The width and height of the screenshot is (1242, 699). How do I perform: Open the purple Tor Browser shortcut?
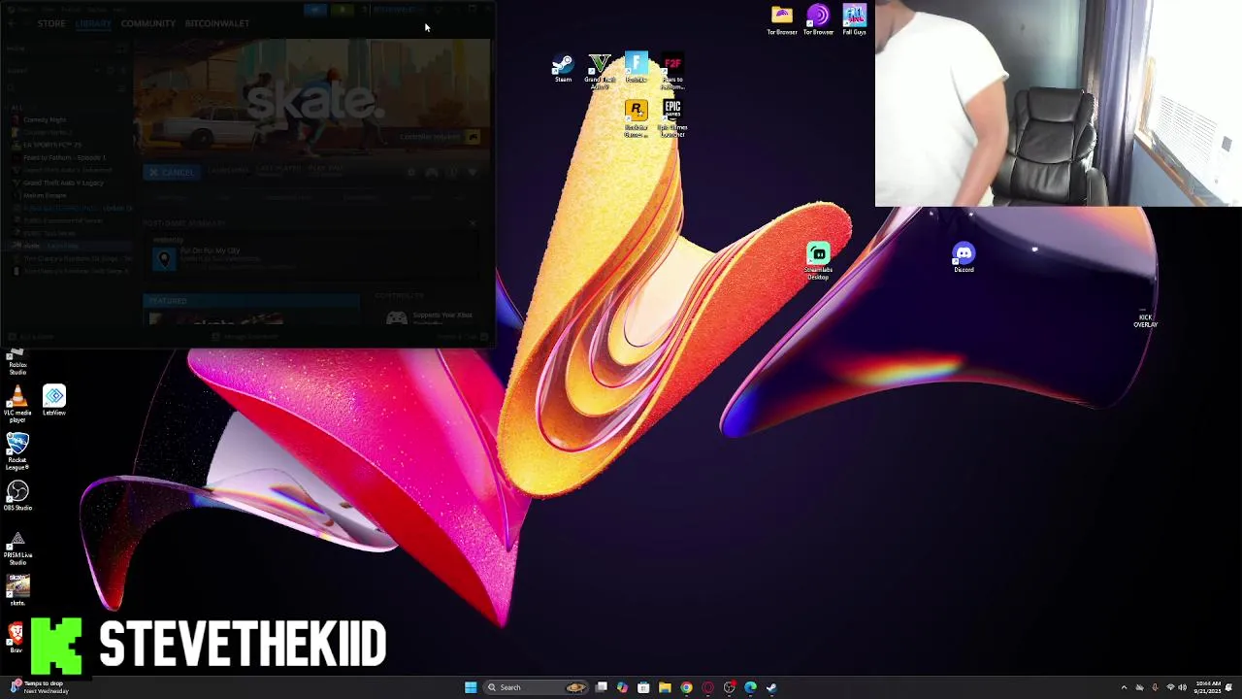pos(818,20)
